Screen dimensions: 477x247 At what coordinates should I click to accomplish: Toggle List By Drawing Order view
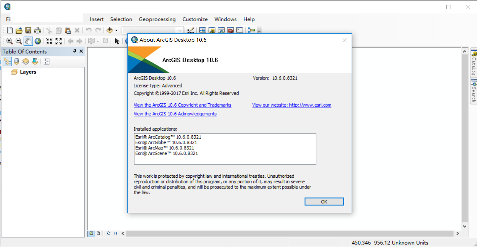pyautogui.click(x=7, y=62)
